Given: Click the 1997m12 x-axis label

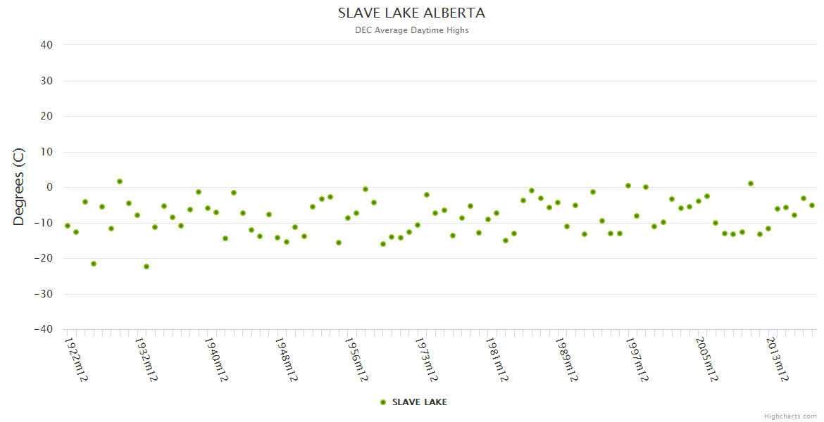Looking at the screenshot, I should coord(637,359).
